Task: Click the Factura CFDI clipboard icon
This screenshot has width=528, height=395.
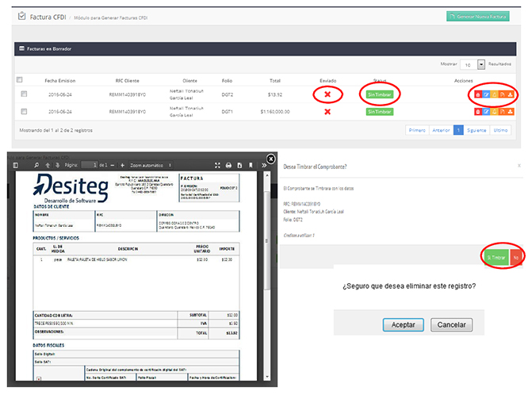Action: (x=21, y=16)
